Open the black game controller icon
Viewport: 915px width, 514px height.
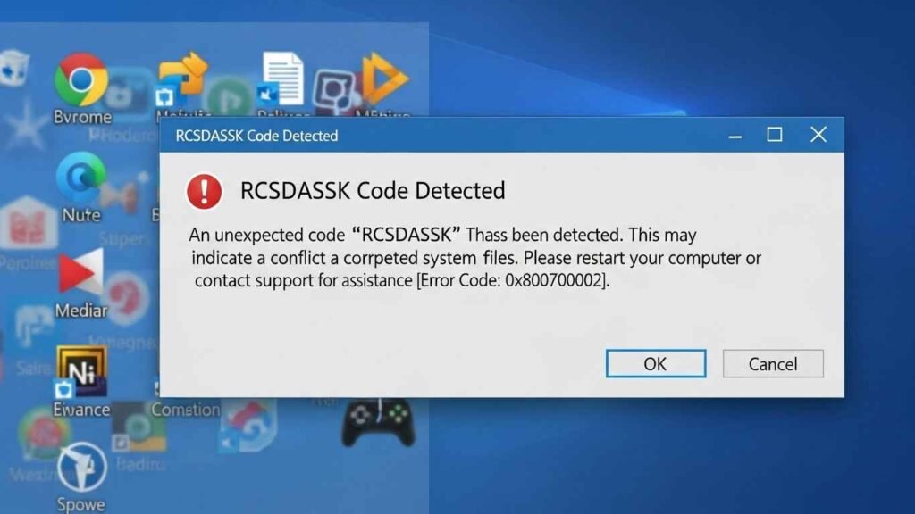click(x=378, y=423)
